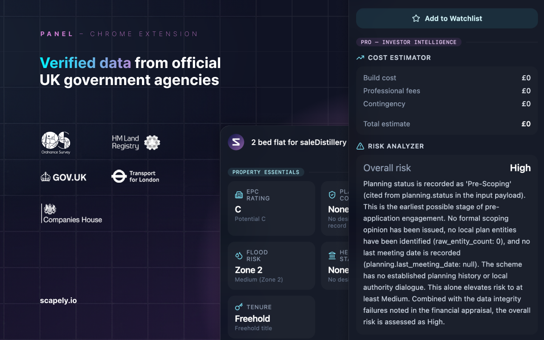Click the risk analysis paragraph text
The height and width of the screenshot is (340, 544).
coord(447,252)
